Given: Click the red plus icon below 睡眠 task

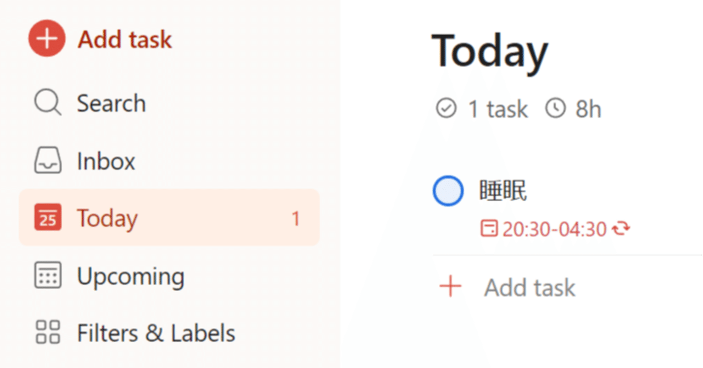Looking at the screenshot, I should [450, 287].
